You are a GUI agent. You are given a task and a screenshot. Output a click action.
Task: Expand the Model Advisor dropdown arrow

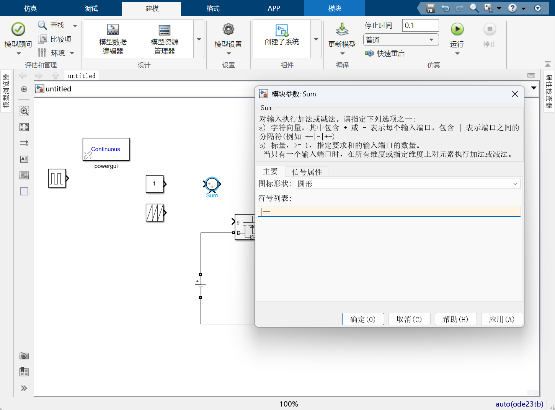pos(18,54)
